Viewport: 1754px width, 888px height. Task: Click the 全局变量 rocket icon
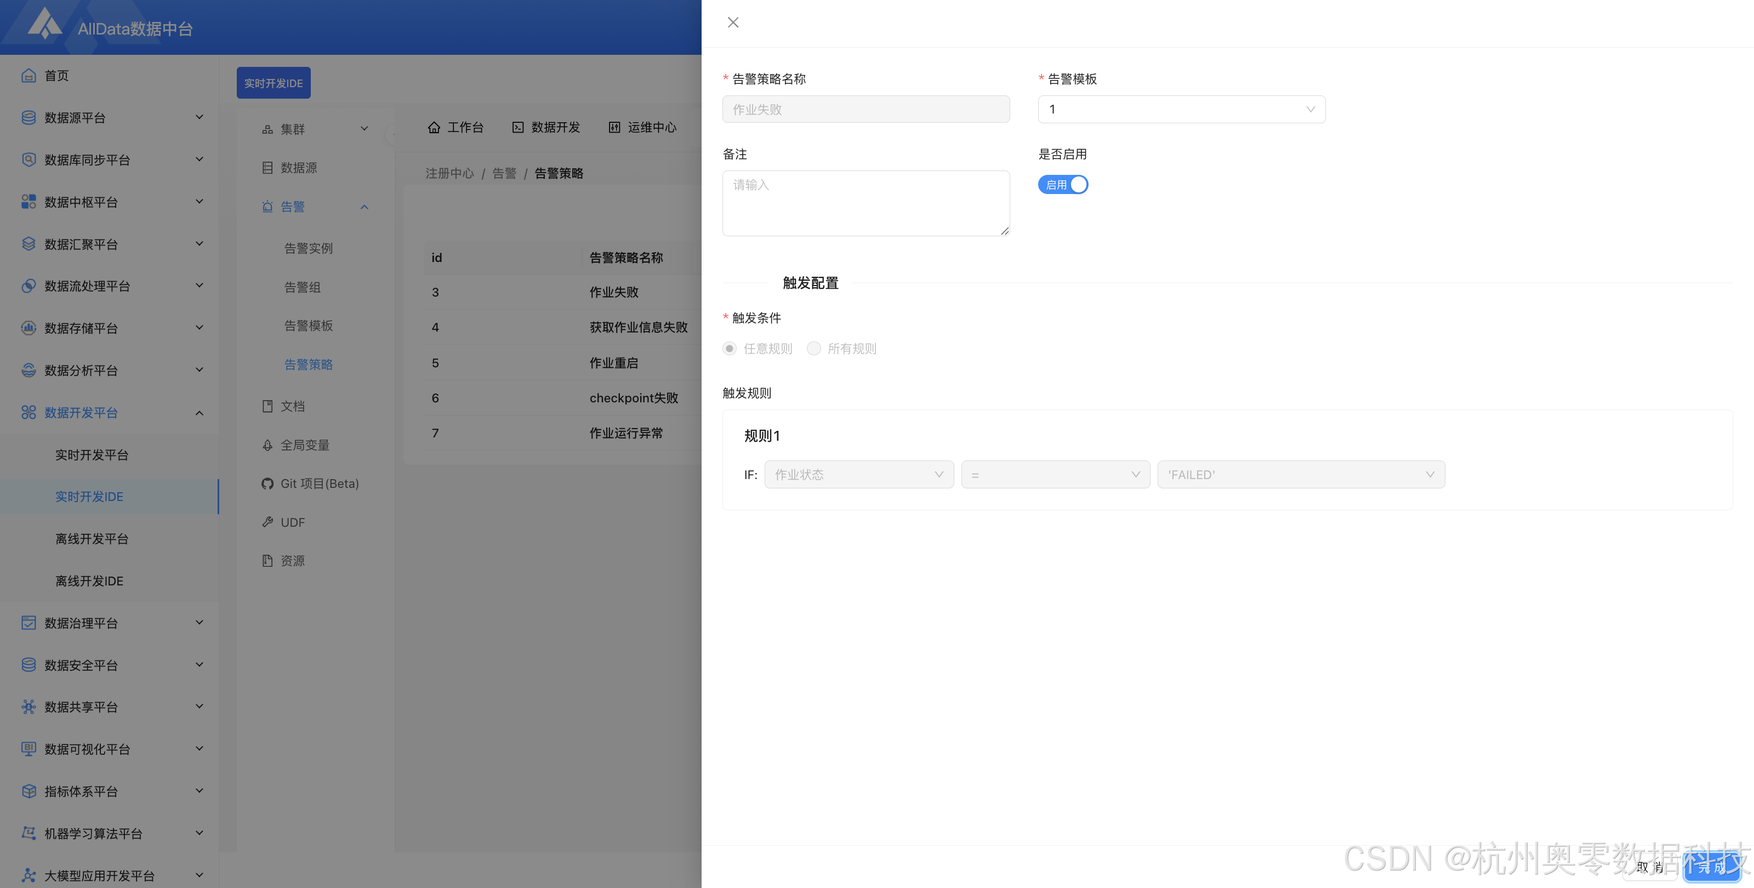[267, 445]
